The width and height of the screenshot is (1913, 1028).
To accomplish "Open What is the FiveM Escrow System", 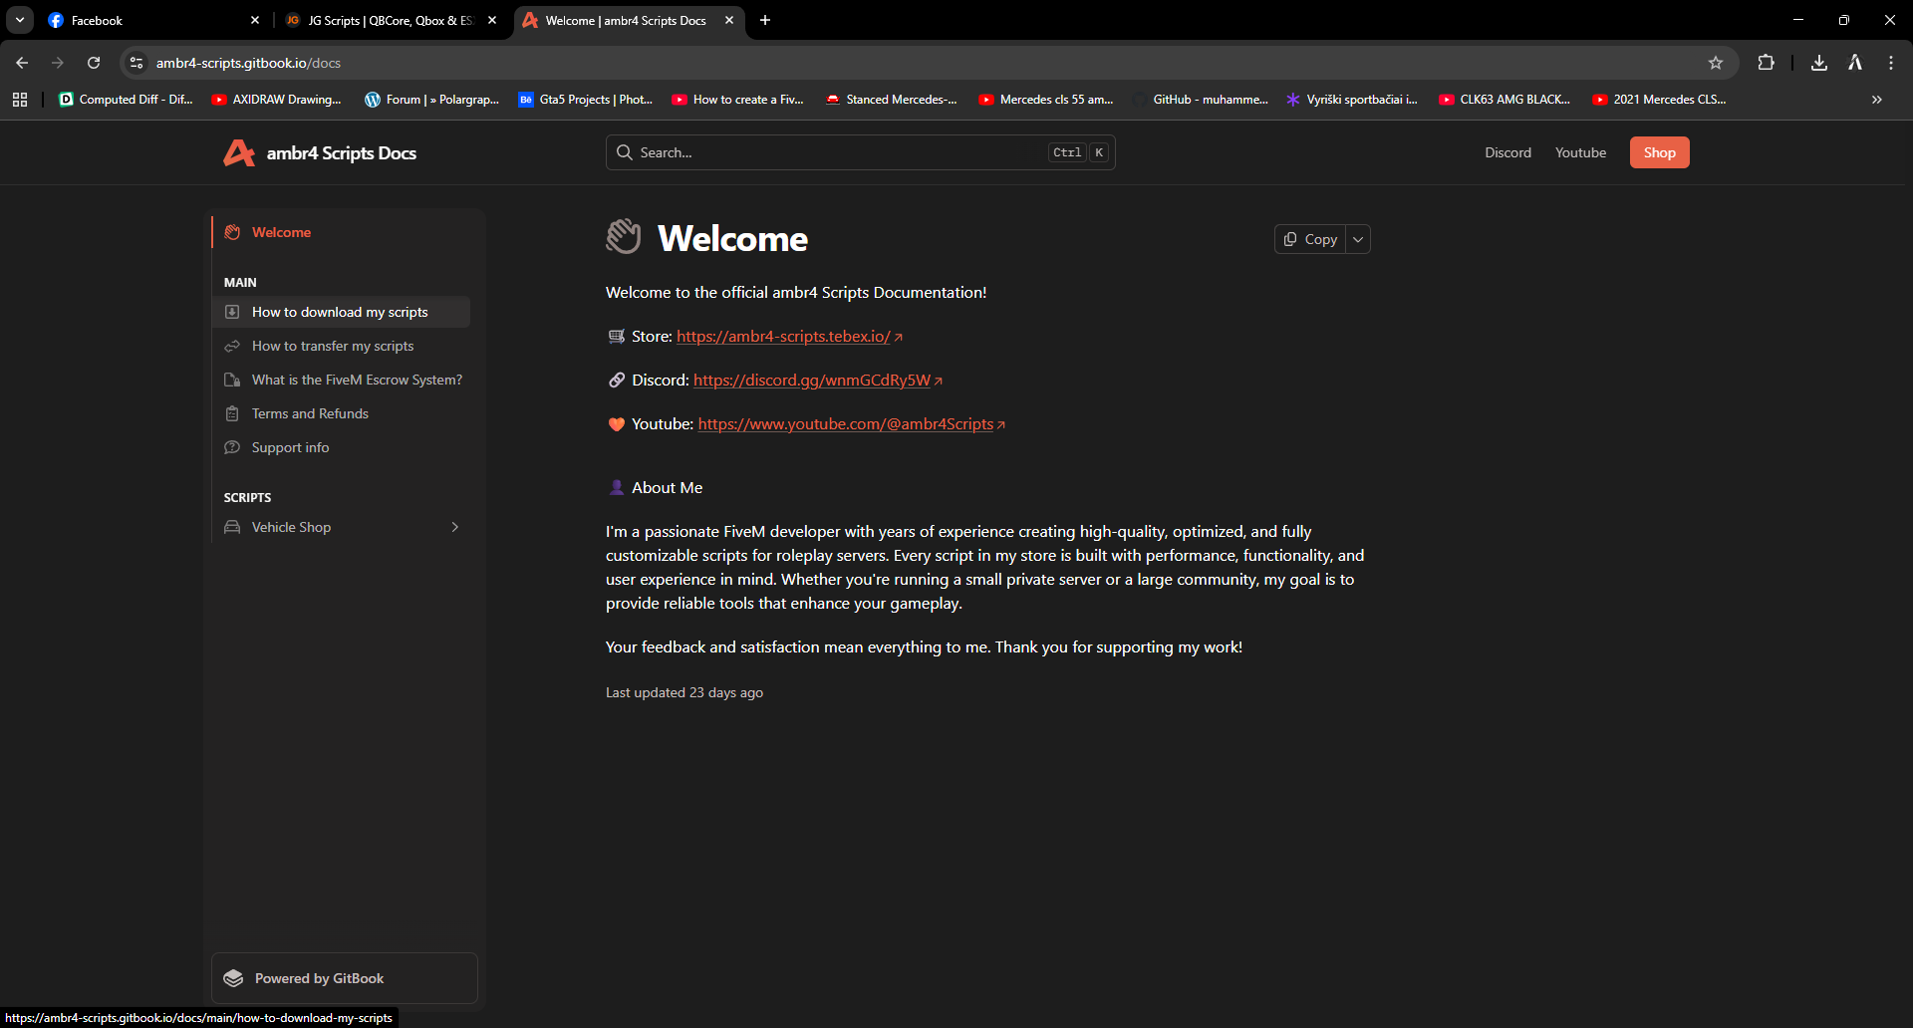I will tap(341, 380).
